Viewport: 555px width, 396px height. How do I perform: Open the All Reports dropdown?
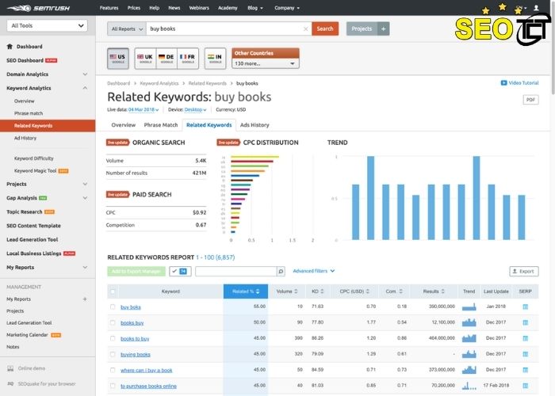click(127, 29)
